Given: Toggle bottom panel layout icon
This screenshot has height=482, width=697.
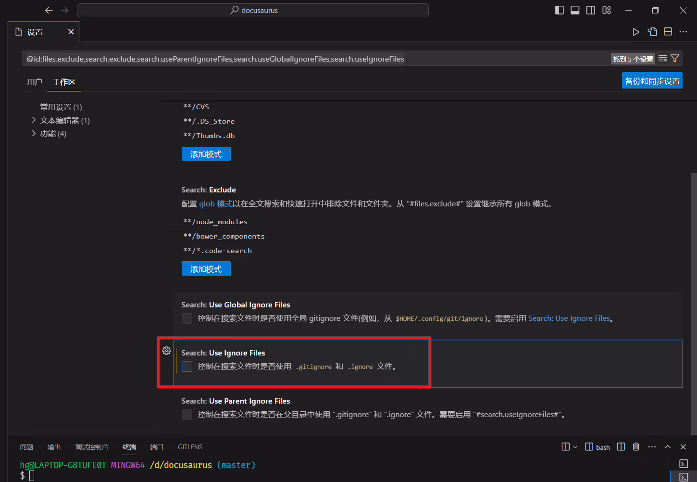Looking at the screenshot, I should coord(575,10).
